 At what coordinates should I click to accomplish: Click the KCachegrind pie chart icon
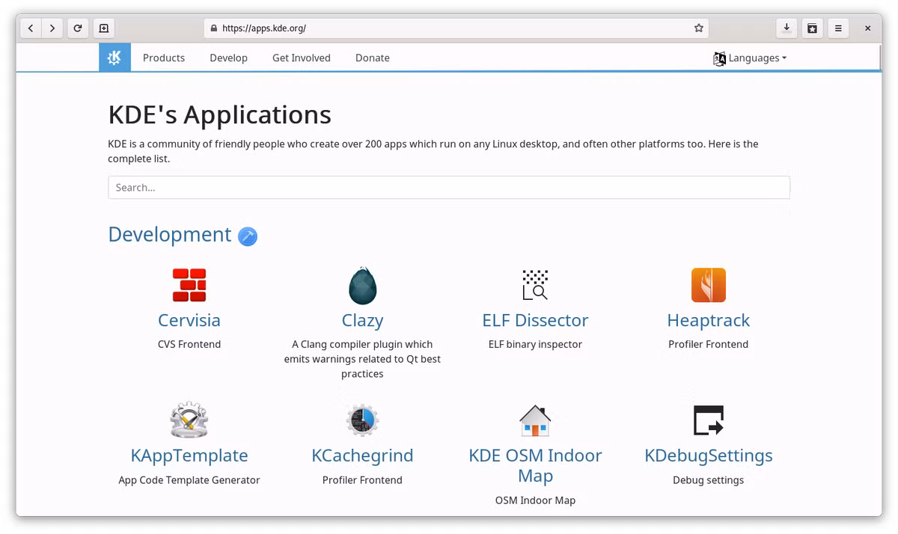[362, 420]
